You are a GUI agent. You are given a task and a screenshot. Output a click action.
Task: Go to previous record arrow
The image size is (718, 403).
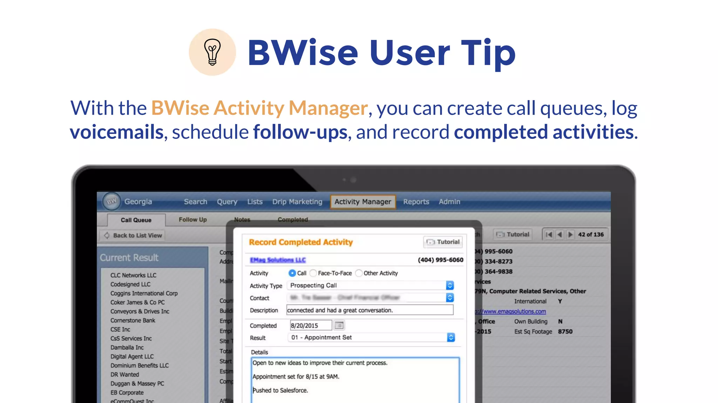560,234
